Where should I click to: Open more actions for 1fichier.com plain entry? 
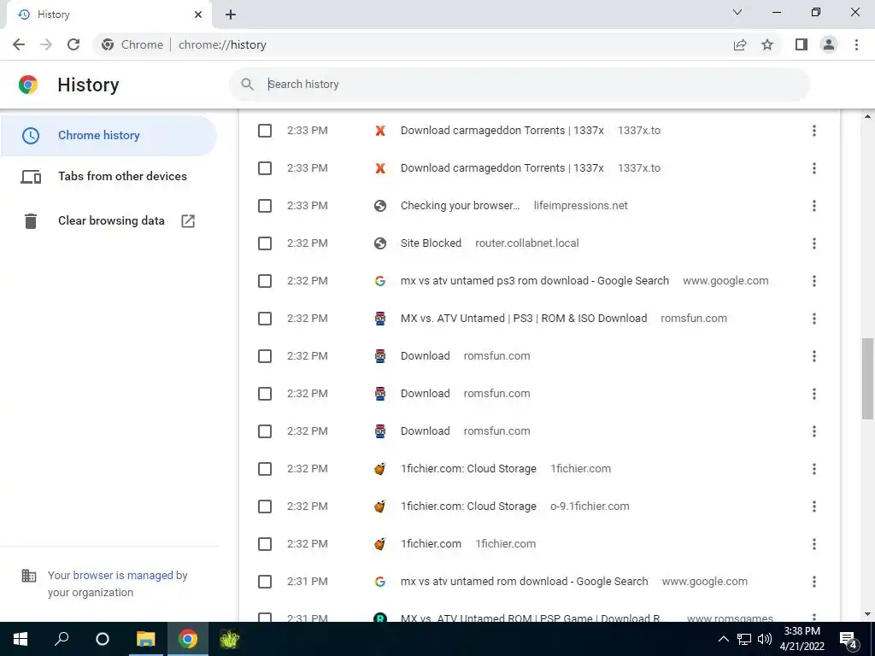pyautogui.click(x=814, y=544)
